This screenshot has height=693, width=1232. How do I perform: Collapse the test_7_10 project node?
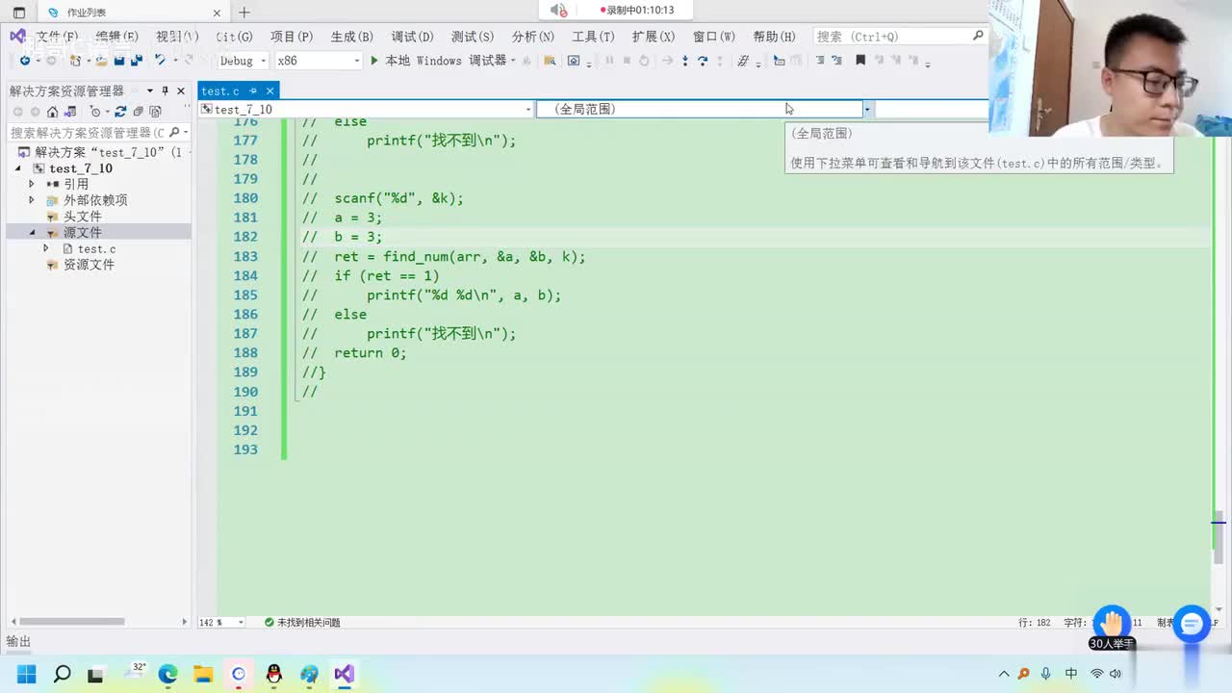pos(18,168)
